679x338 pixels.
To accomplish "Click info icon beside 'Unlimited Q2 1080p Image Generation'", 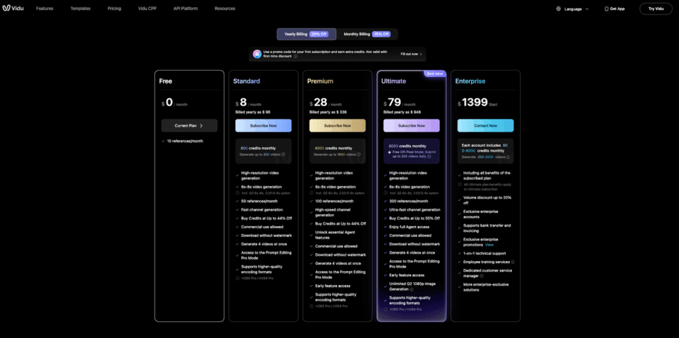I will point(411,290).
